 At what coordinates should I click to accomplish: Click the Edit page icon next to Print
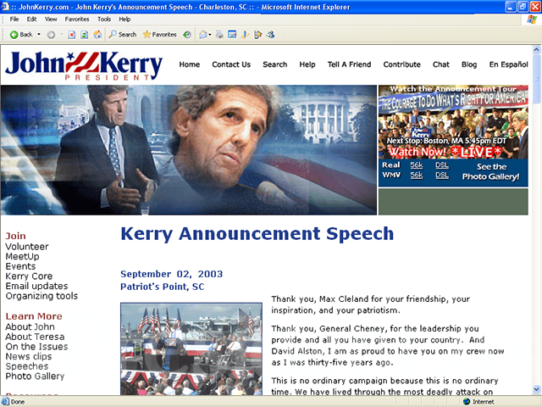tap(232, 35)
